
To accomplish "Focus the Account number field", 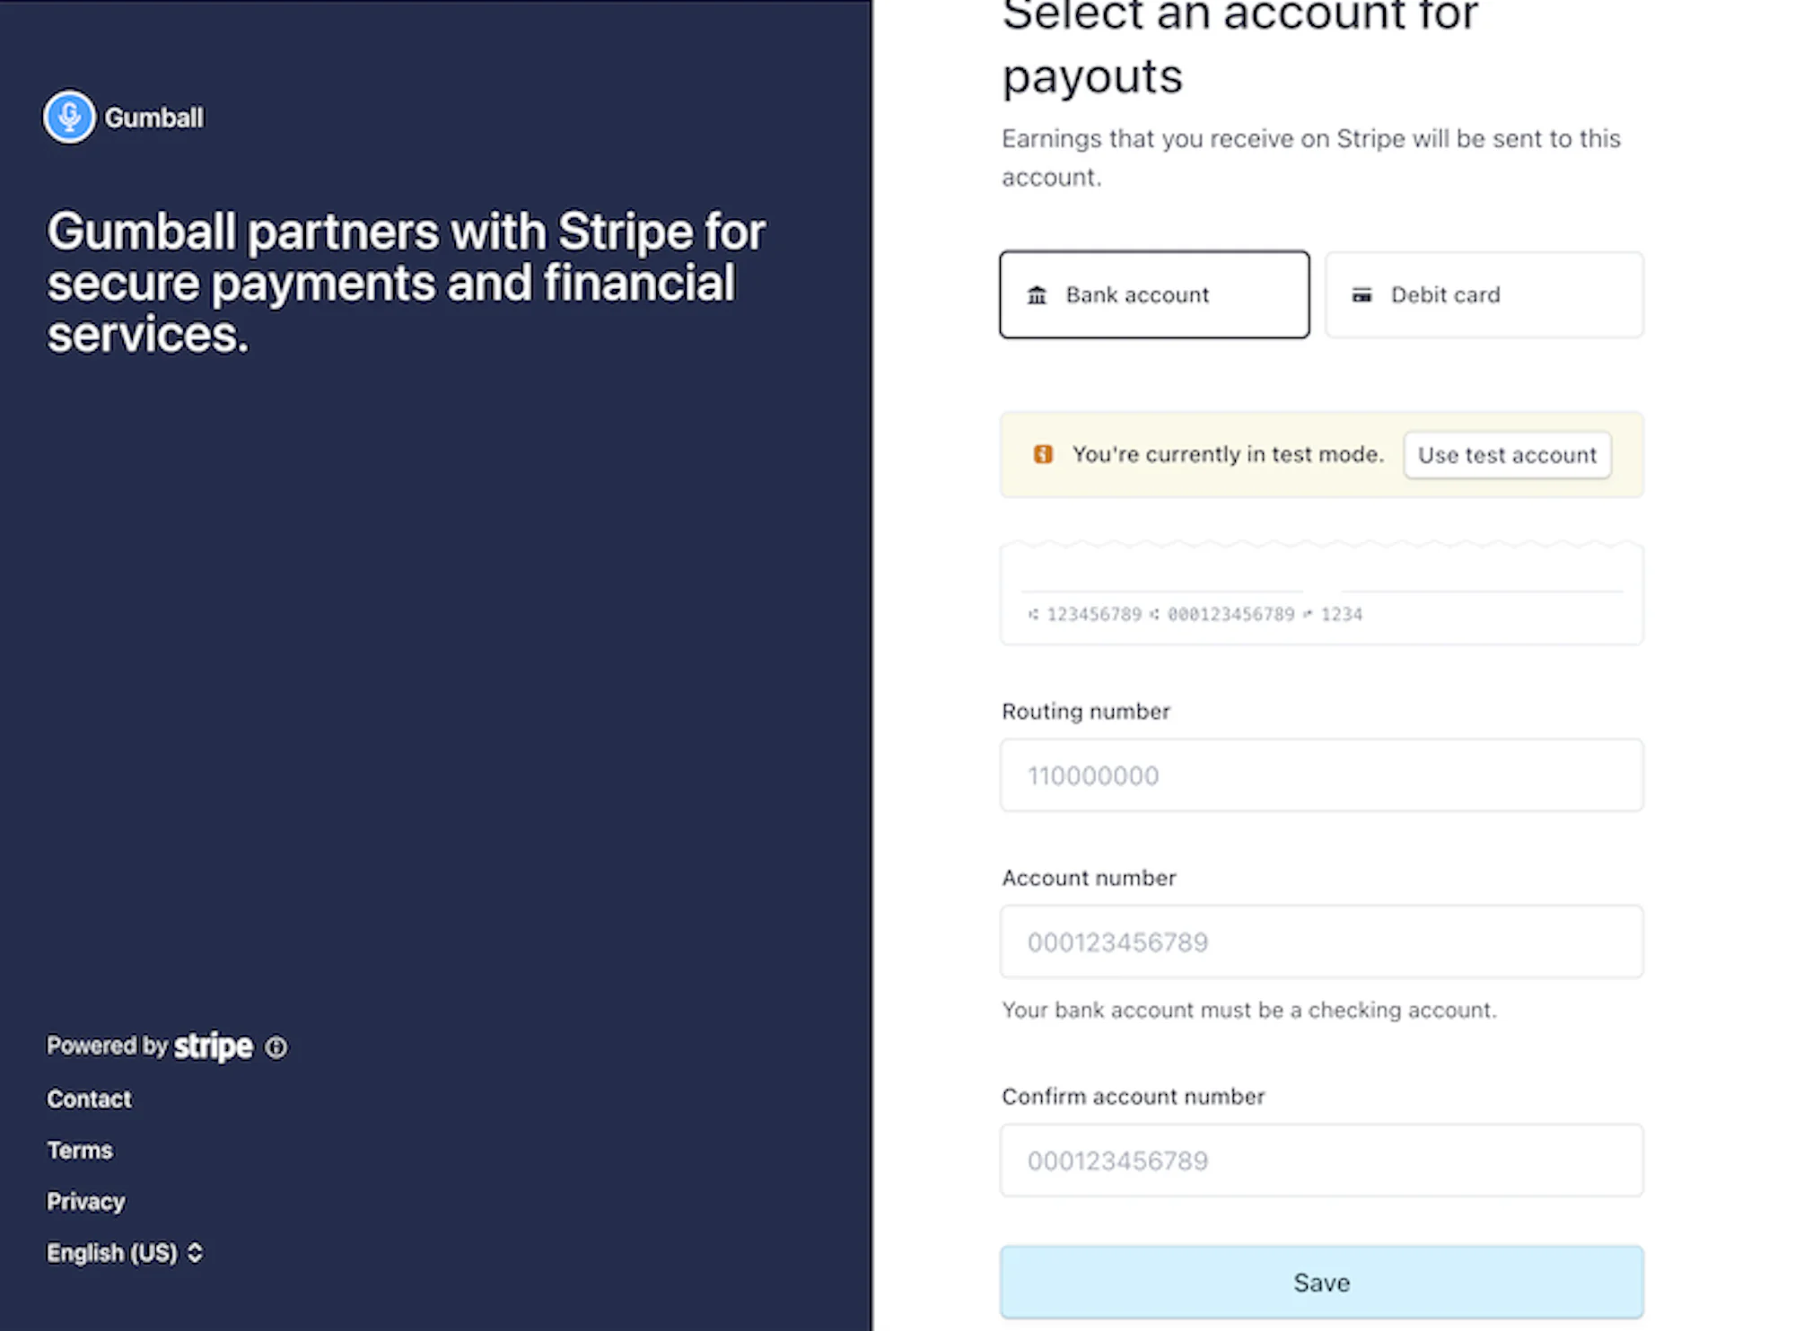I will pyautogui.click(x=1322, y=941).
